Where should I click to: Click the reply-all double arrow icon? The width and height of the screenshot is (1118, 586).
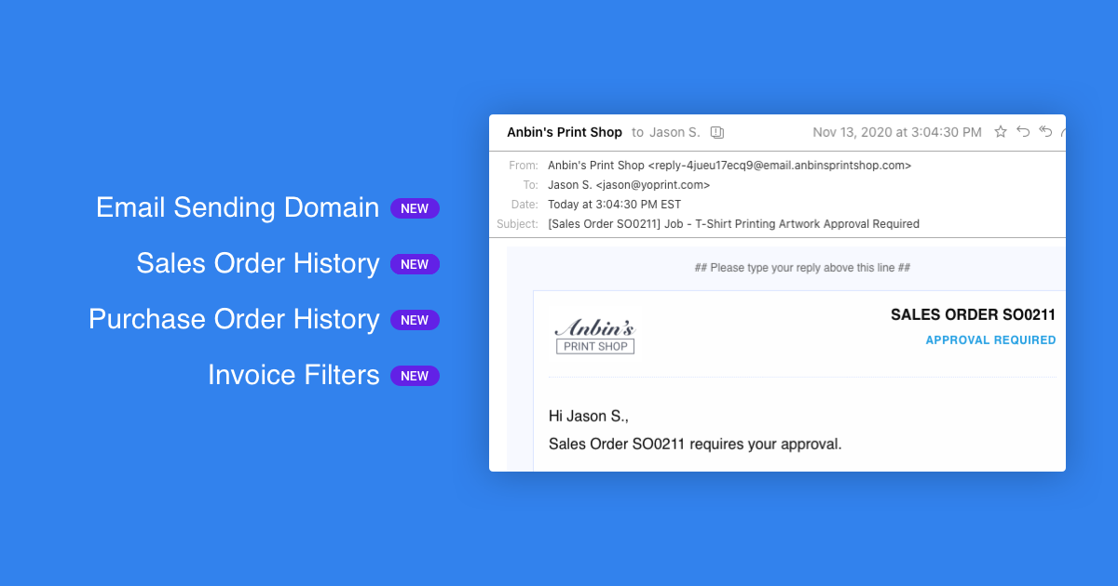pos(1045,132)
